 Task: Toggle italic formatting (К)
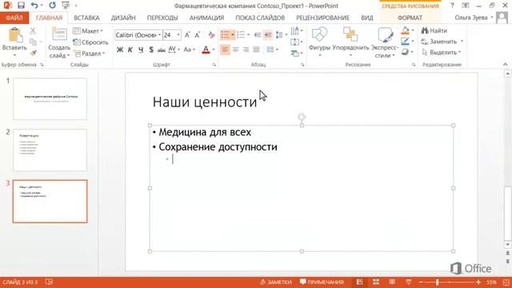coord(130,50)
